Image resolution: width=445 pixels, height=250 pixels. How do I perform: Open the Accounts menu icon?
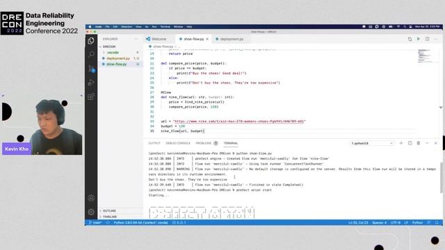(x=91, y=198)
